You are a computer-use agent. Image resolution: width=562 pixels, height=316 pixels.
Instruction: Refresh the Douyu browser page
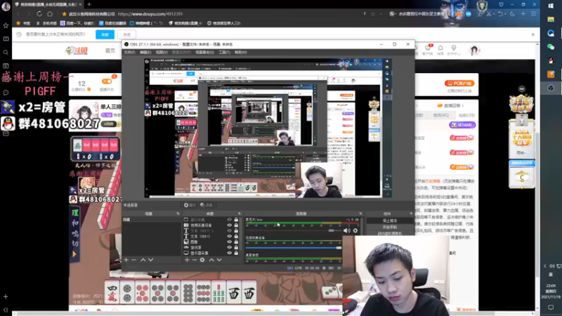pos(39,13)
